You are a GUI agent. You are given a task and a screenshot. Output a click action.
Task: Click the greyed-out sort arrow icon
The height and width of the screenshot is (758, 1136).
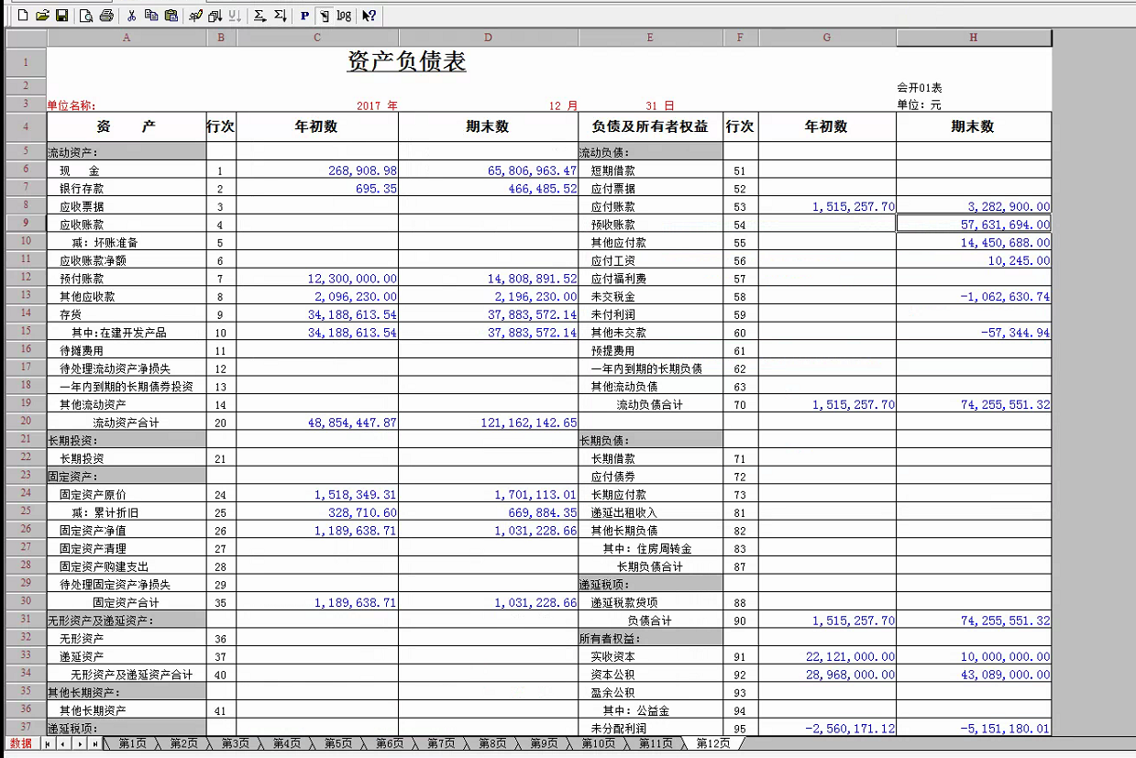234,16
